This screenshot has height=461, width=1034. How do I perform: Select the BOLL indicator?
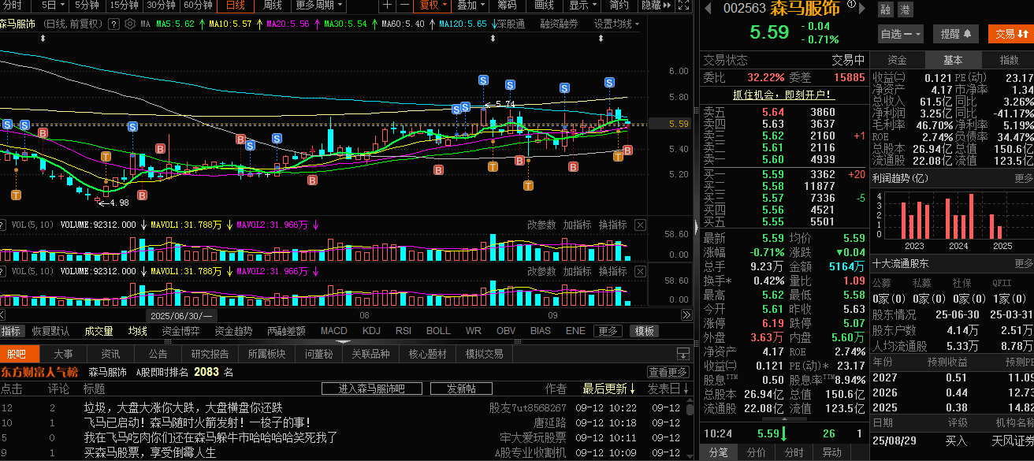click(x=438, y=331)
